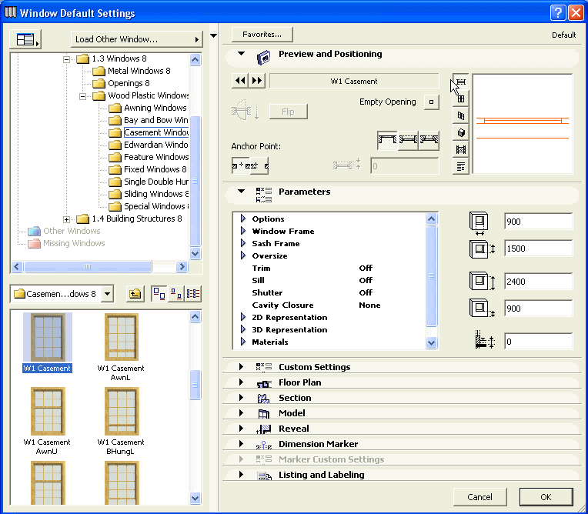Show the info text preview

[461, 165]
